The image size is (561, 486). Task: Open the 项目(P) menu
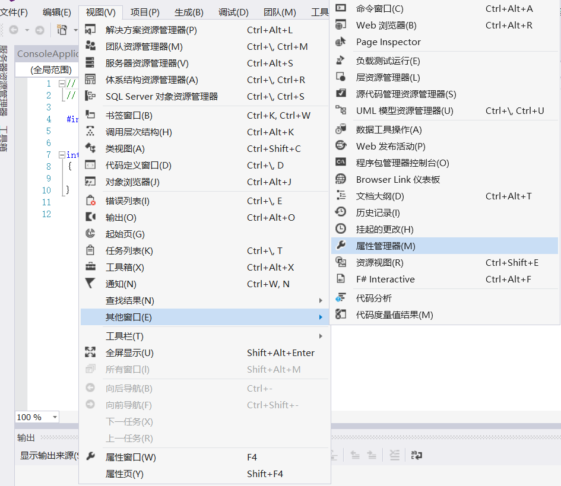point(145,12)
